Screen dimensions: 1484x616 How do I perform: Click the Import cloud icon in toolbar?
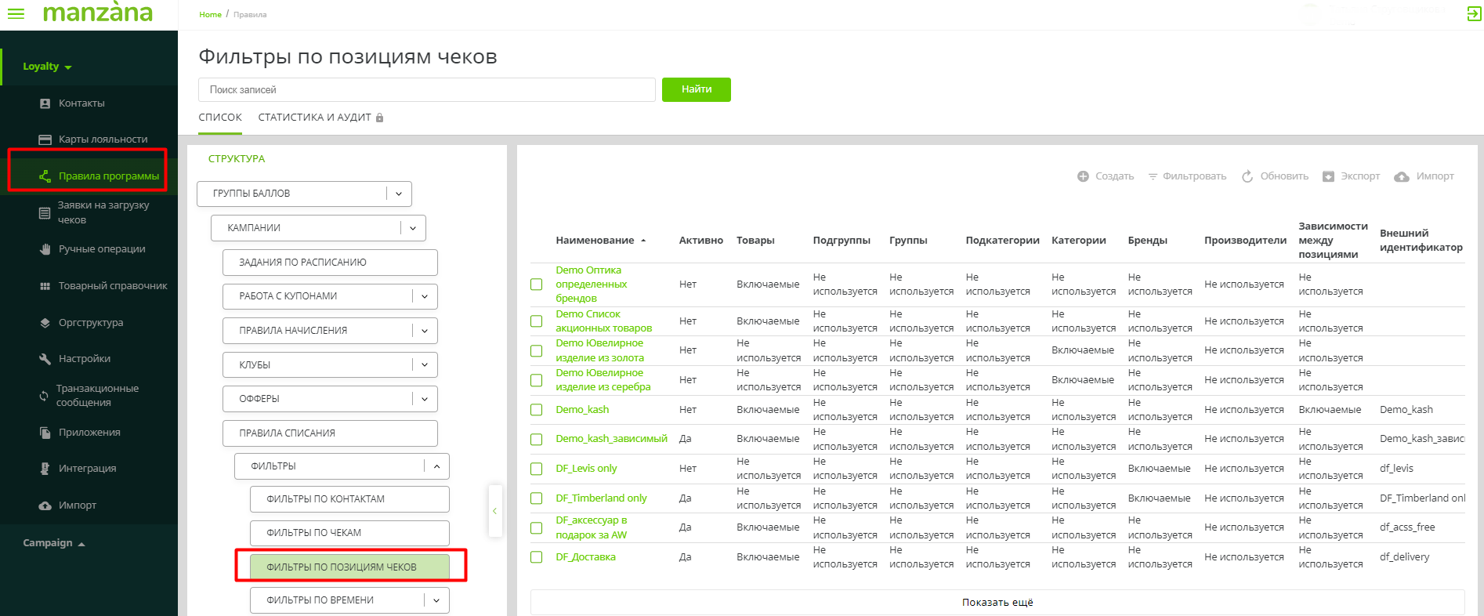(x=1402, y=176)
